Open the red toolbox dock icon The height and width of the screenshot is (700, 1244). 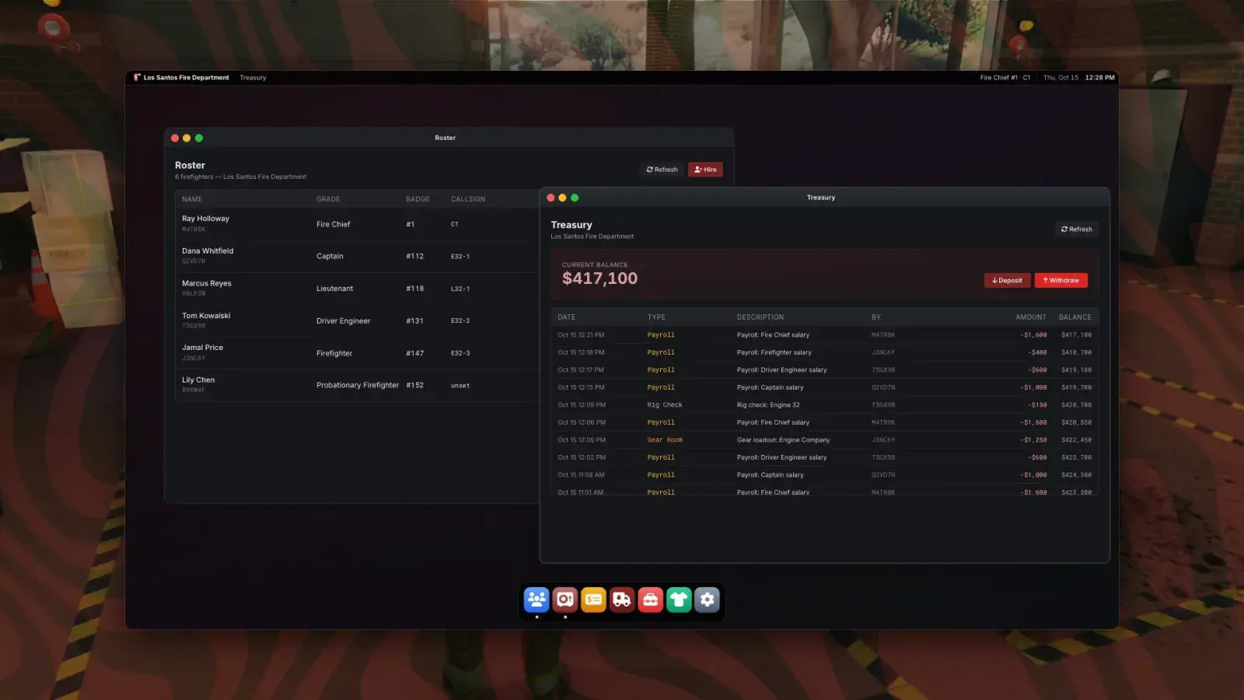pyautogui.click(x=650, y=600)
